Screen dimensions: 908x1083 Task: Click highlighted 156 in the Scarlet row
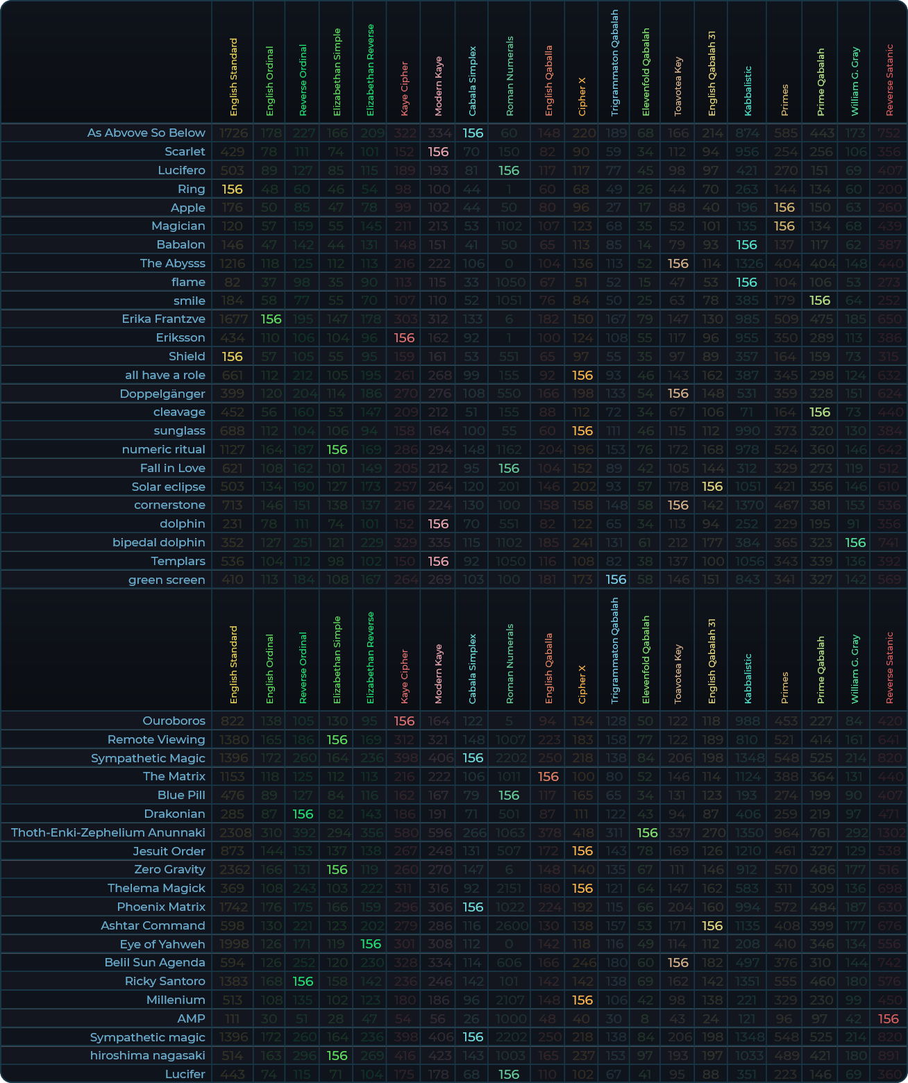pos(438,151)
